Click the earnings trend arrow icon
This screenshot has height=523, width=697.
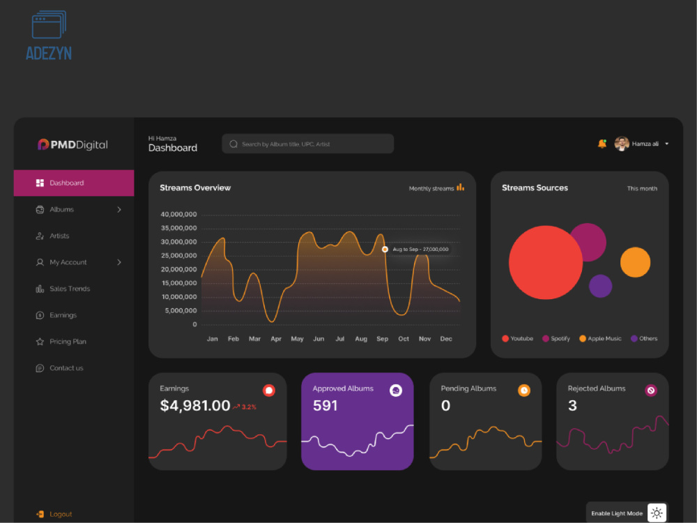click(x=236, y=407)
